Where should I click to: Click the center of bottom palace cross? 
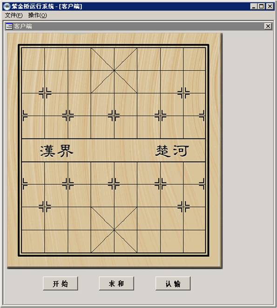[114, 230]
